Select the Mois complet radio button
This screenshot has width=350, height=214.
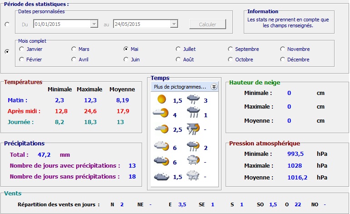[7, 52]
